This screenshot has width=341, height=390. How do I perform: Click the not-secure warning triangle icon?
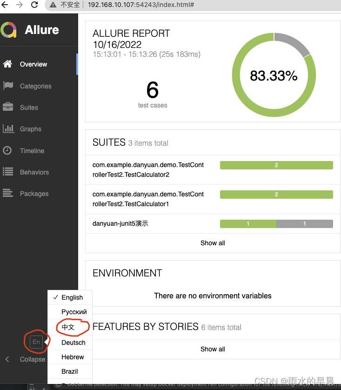tap(53, 5)
